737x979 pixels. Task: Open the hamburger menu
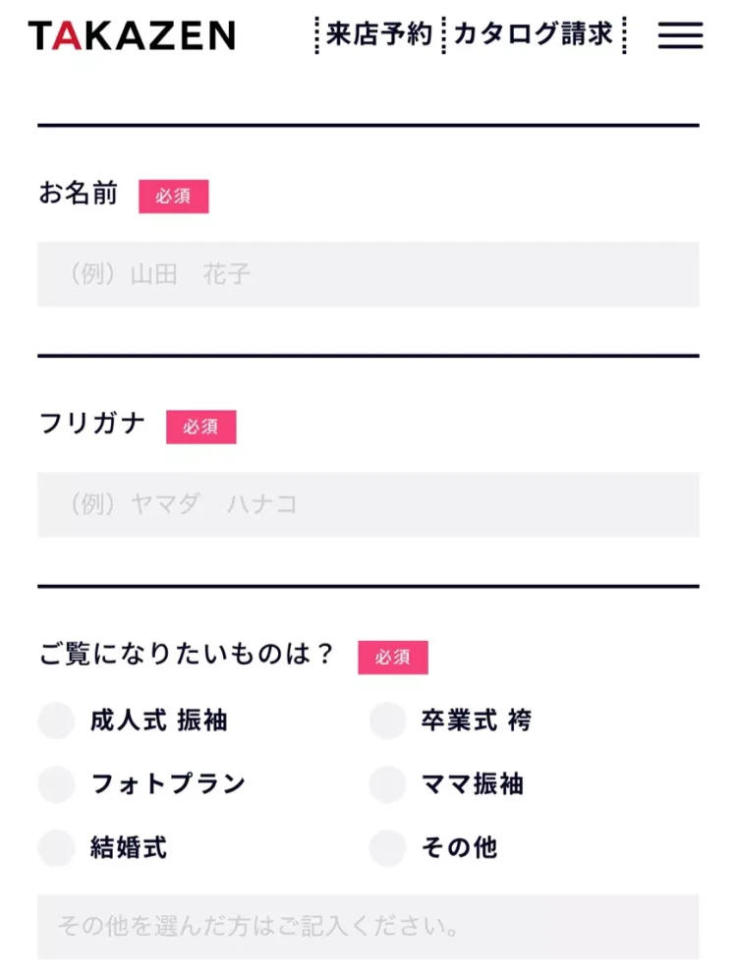pyautogui.click(x=680, y=35)
